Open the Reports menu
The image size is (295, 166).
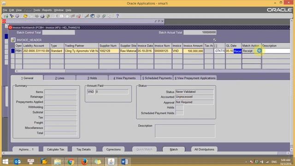[x=47, y=10]
